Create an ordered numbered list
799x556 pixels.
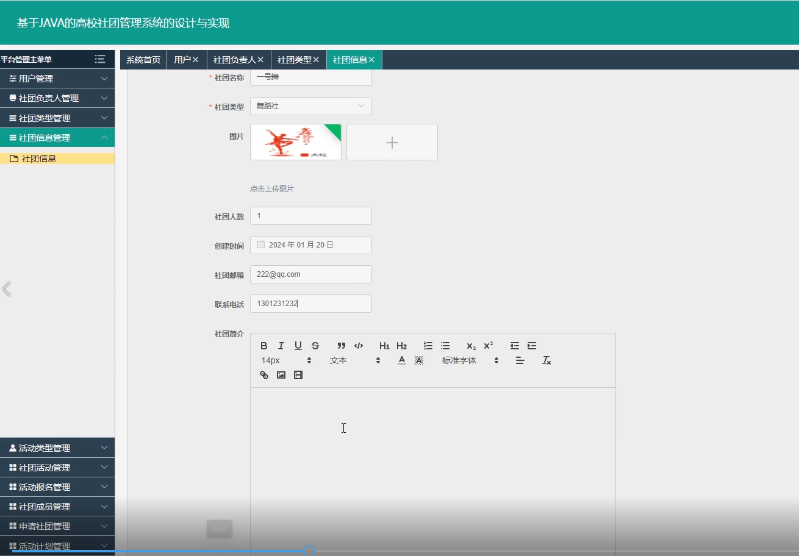pyautogui.click(x=428, y=346)
